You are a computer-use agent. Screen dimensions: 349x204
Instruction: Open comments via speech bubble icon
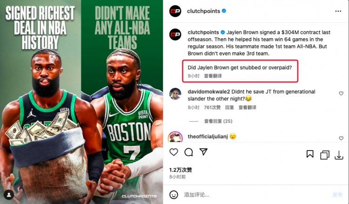click(x=188, y=152)
